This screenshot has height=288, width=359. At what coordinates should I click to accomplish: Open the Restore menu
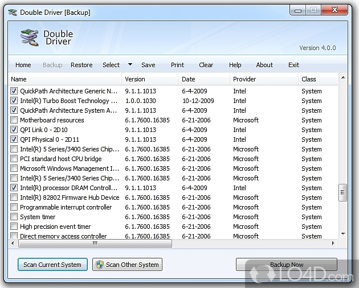pos(81,65)
